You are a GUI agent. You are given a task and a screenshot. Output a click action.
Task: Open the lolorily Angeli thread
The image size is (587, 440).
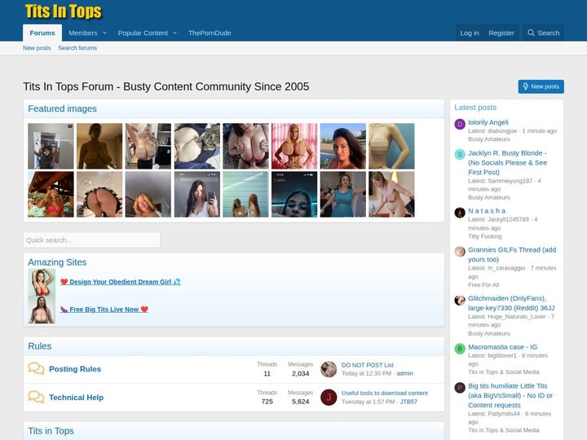(488, 122)
